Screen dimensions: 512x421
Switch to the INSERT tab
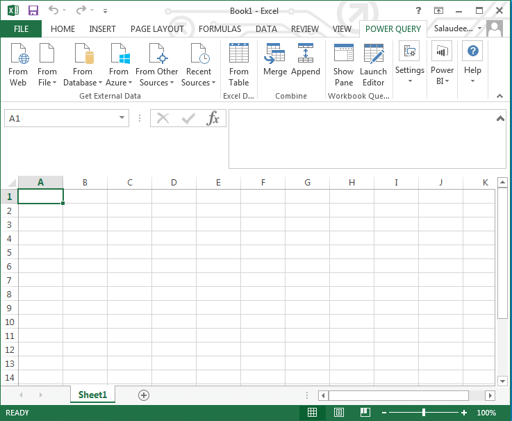tap(102, 29)
